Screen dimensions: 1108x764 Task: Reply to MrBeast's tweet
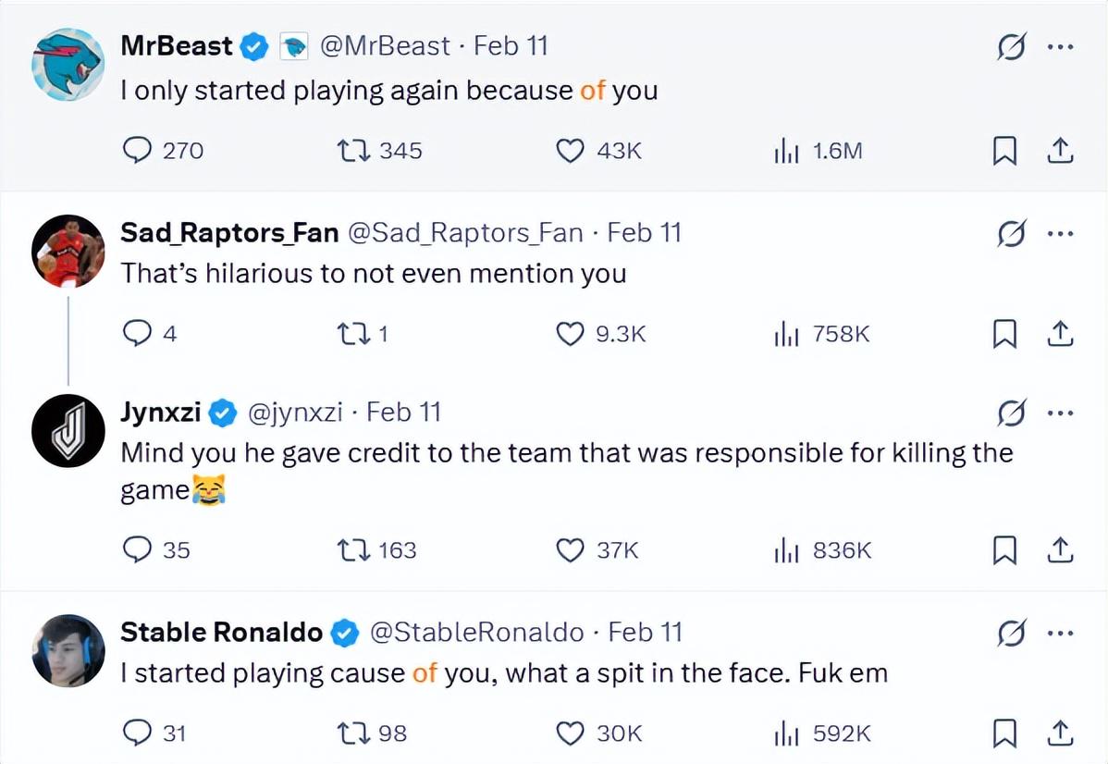[138, 151]
